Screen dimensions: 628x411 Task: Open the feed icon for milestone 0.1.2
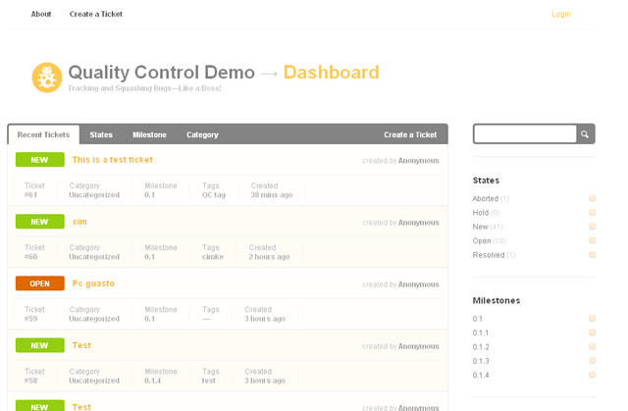coord(592,347)
